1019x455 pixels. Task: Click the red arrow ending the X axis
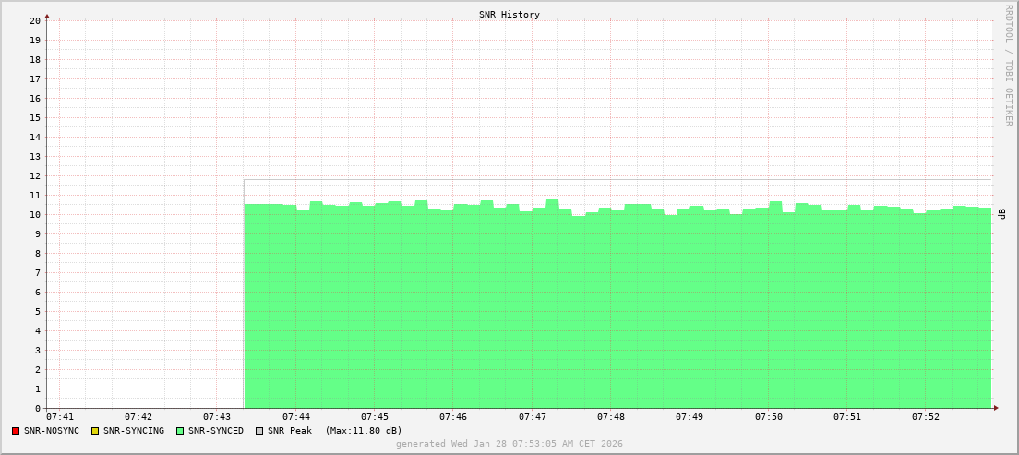click(x=995, y=408)
